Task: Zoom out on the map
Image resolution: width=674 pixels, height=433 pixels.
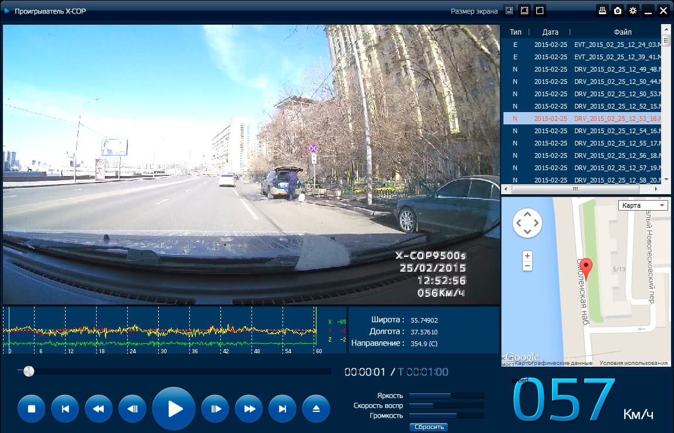Action: coord(527,266)
